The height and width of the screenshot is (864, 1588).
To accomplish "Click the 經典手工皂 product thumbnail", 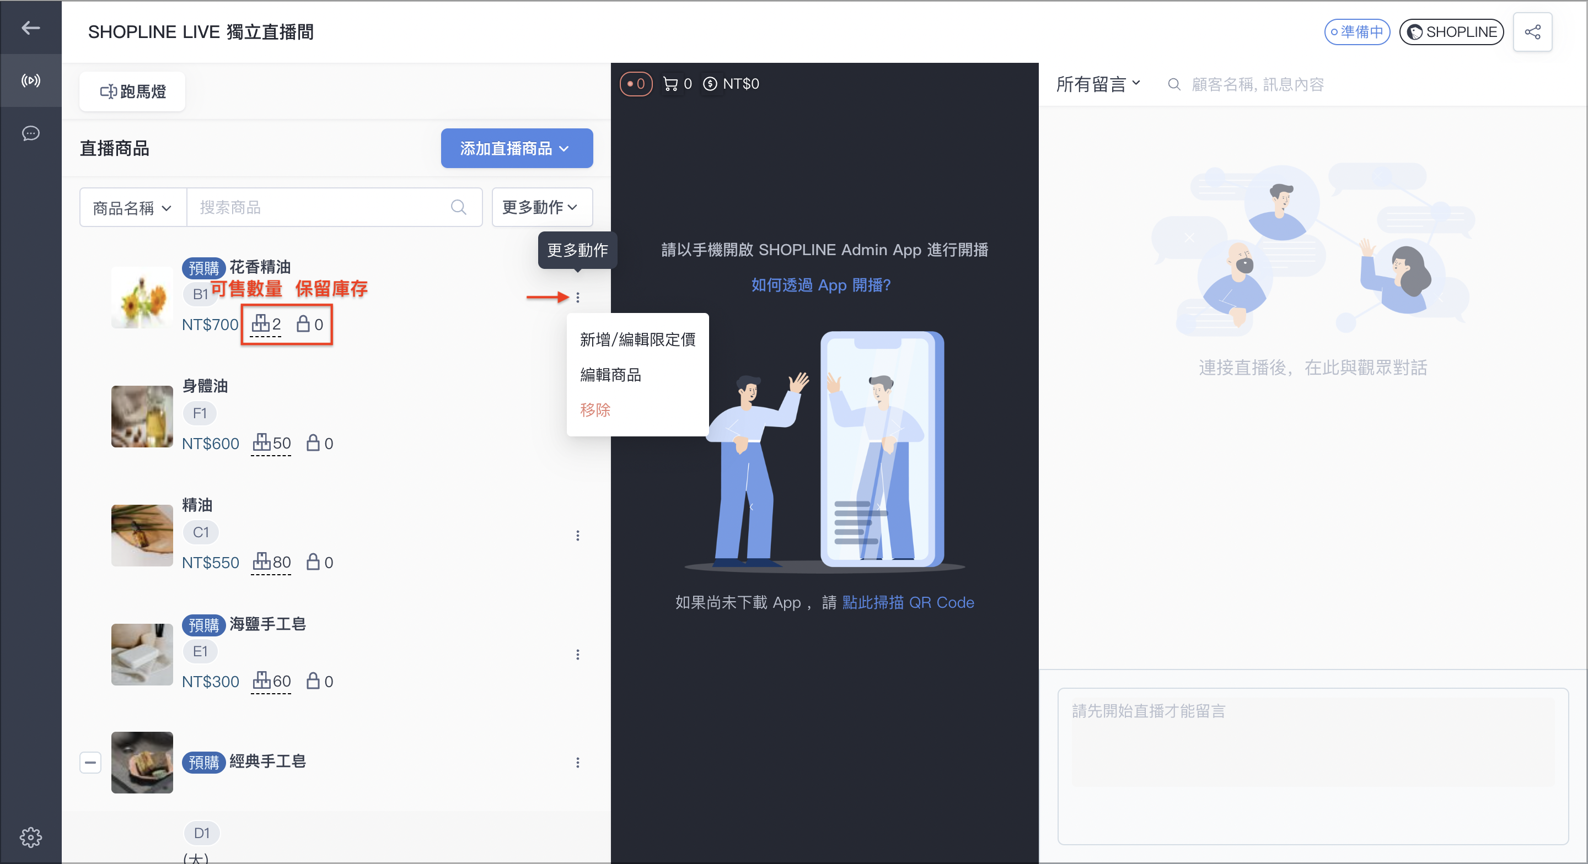I will [x=142, y=763].
